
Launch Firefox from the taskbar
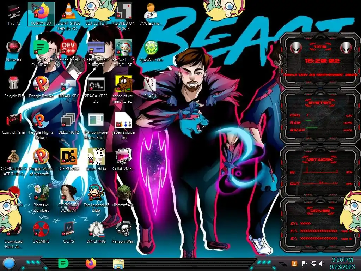tap(91, 263)
